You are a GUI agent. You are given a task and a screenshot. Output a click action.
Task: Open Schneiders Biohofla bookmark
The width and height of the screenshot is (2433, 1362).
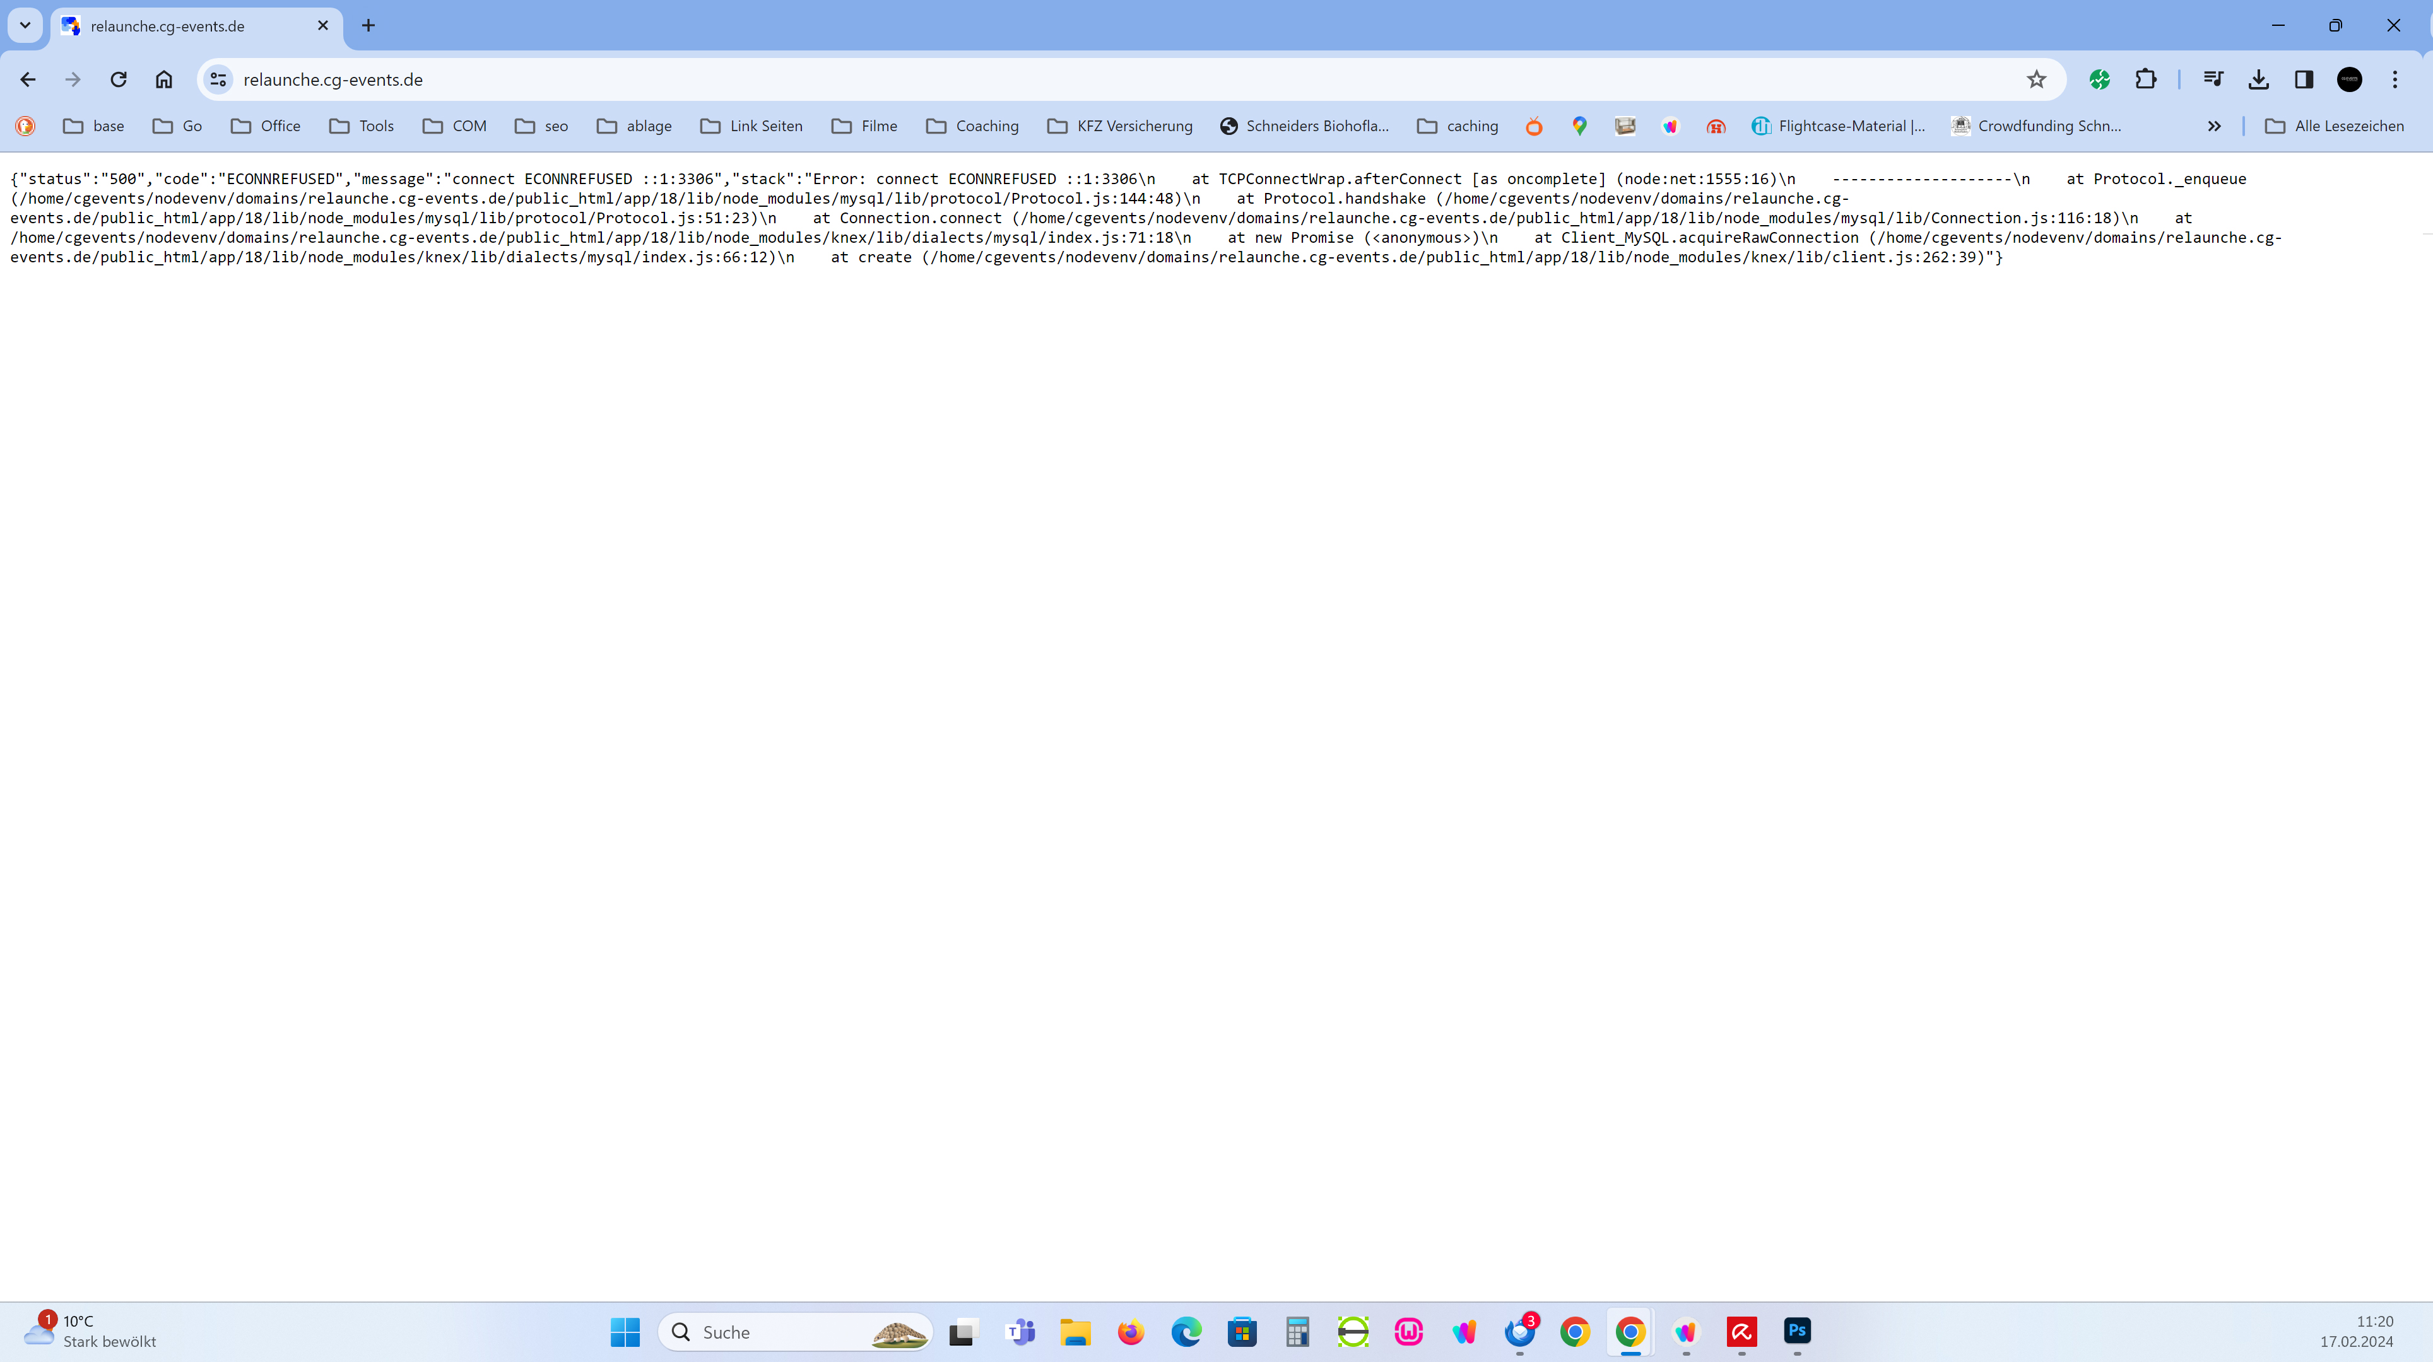pos(1304,125)
